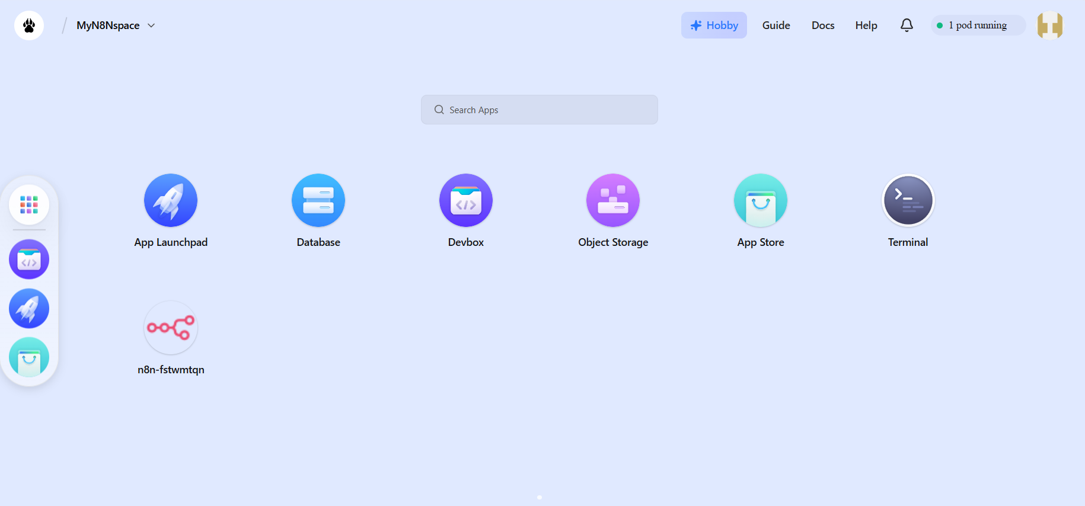Open the Help link
This screenshot has width=1085, height=506.
(x=866, y=25)
